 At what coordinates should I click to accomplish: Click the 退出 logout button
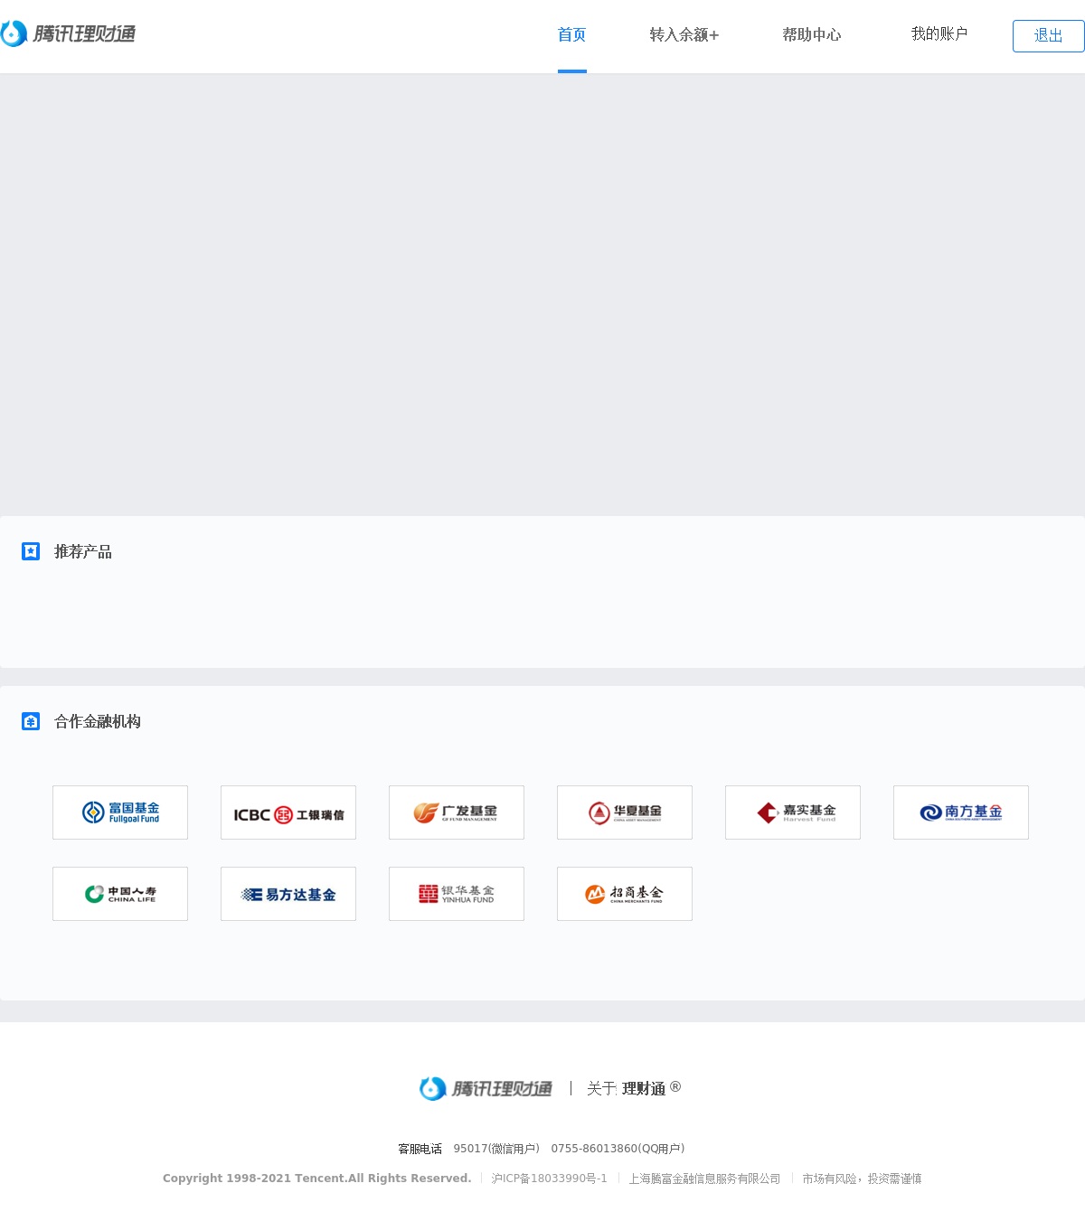point(1049,36)
